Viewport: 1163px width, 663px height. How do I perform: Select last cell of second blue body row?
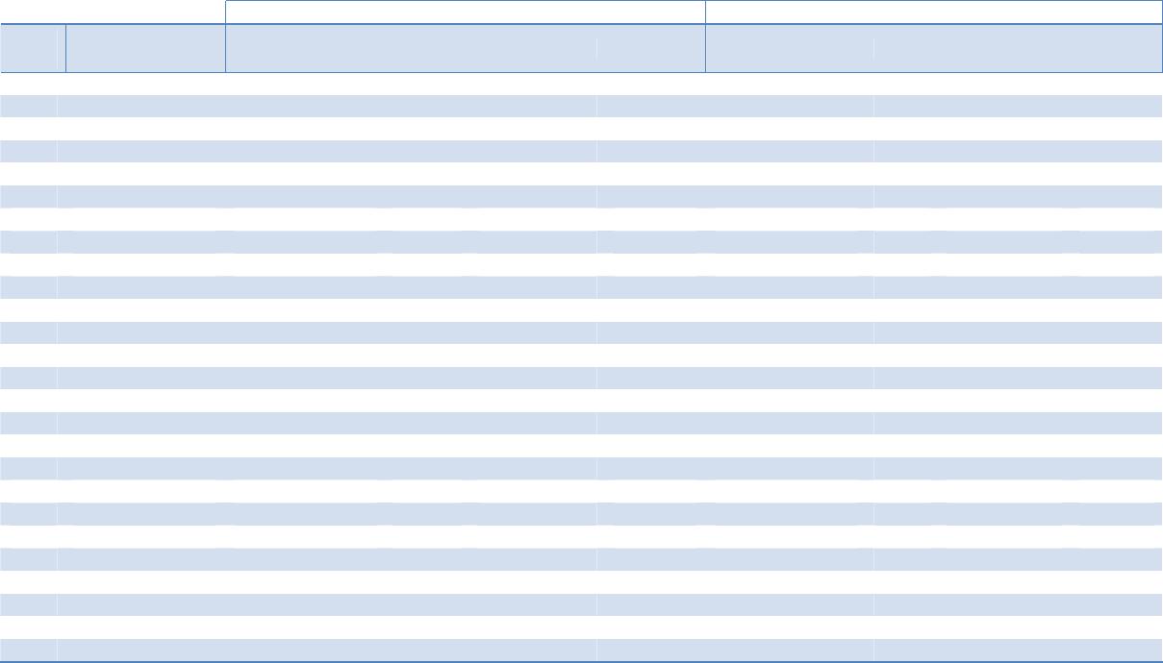click(x=1017, y=151)
